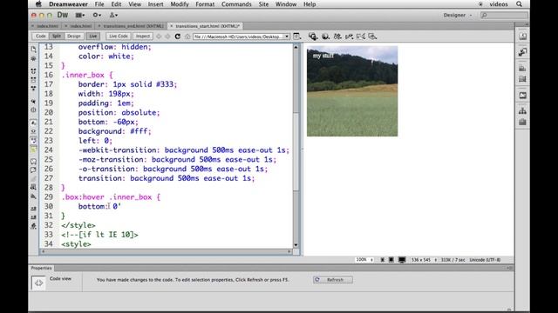Click Select Parent Tag in coding toolbar
The width and height of the screenshot is (558, 313).
(33, 102)
